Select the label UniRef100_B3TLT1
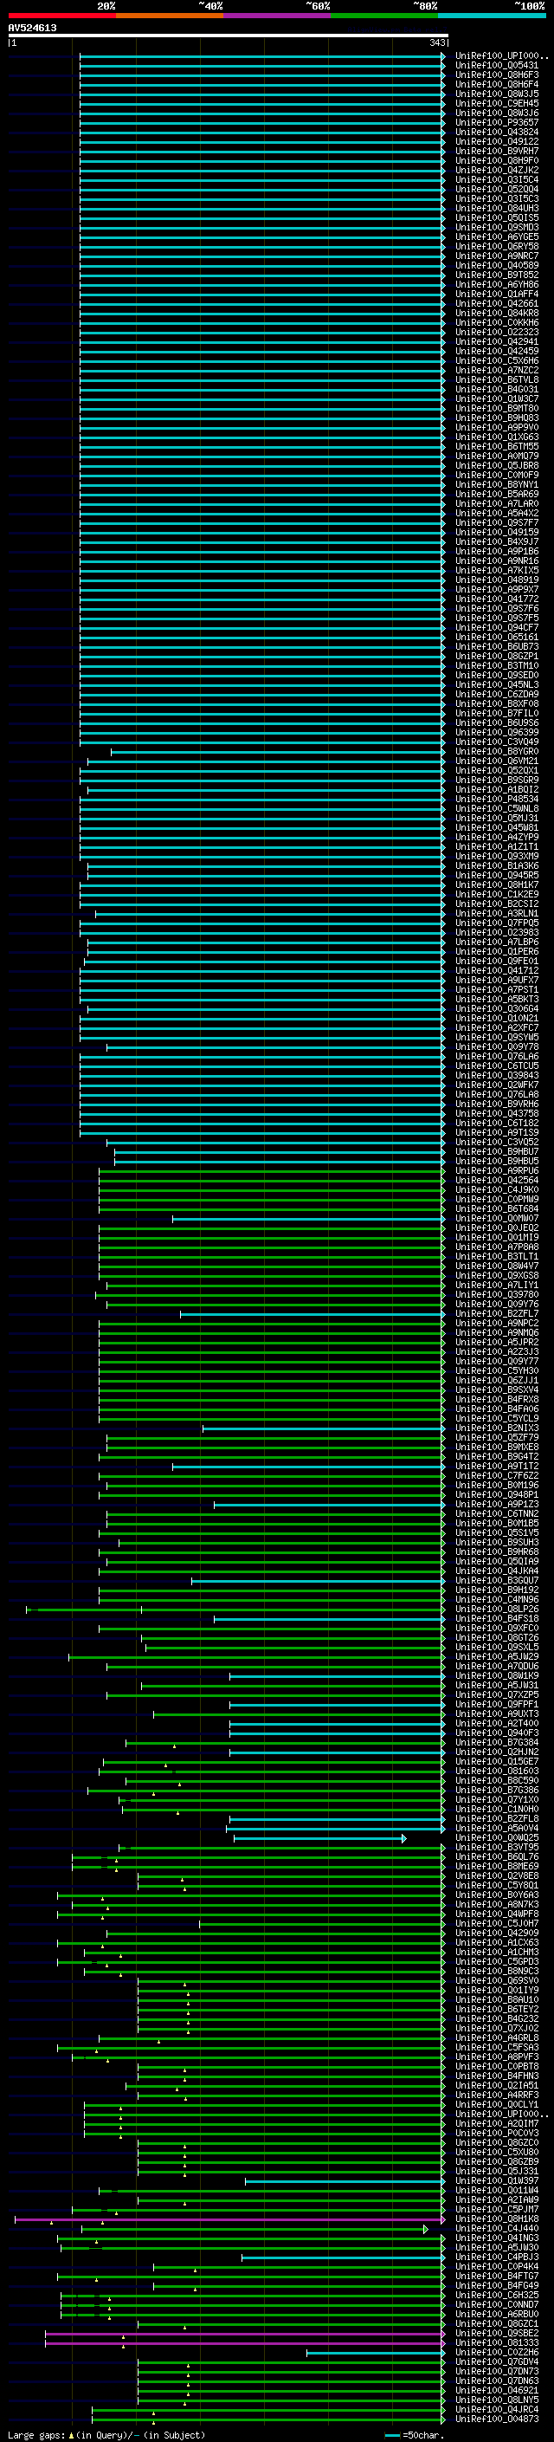Viewport: 554px width, 2442px height. 496,1256
